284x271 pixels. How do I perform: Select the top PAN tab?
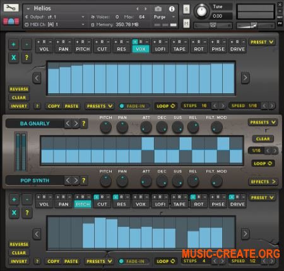[63, 49]
